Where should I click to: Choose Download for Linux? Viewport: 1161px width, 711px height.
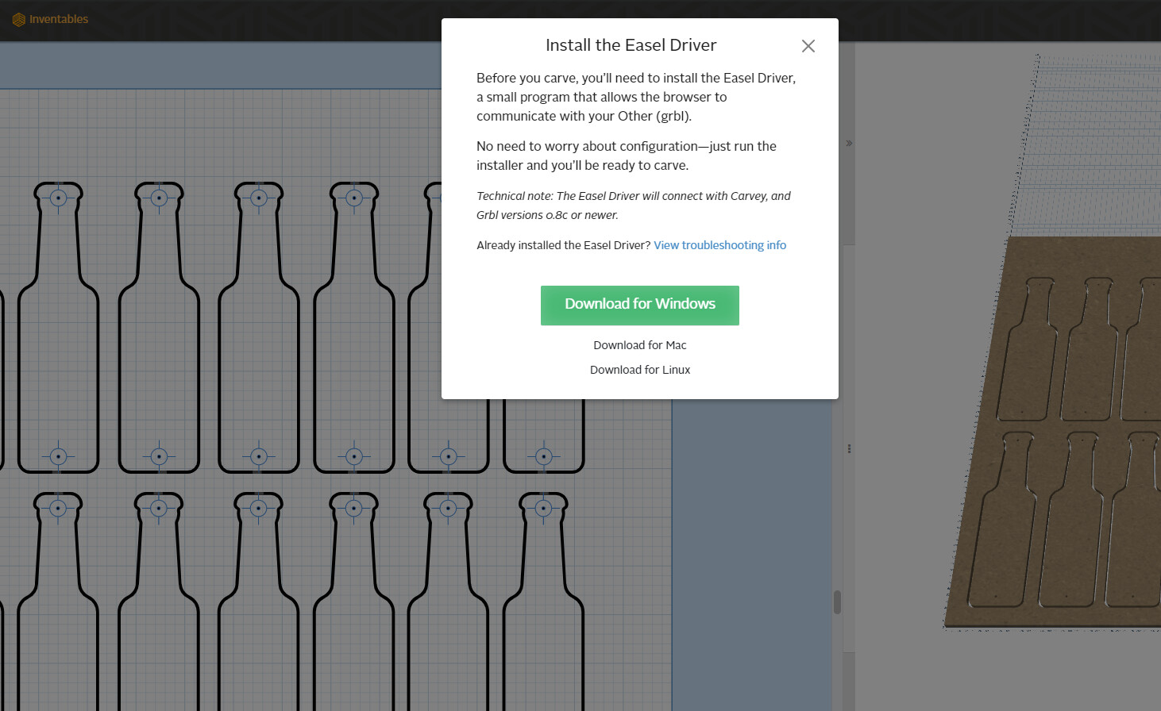[639, 369]
